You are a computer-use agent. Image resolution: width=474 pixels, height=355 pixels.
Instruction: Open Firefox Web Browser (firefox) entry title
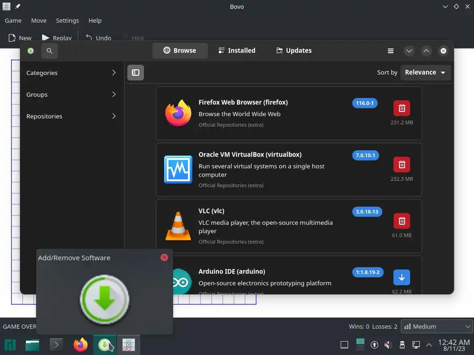(x=243, y=102)
